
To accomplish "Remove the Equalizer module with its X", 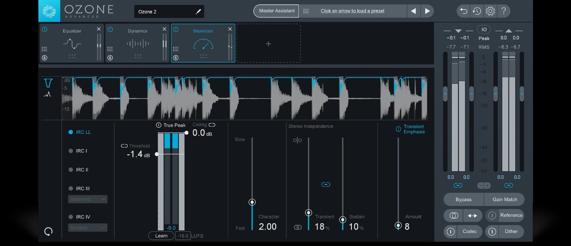I will [x=99, y=29].
